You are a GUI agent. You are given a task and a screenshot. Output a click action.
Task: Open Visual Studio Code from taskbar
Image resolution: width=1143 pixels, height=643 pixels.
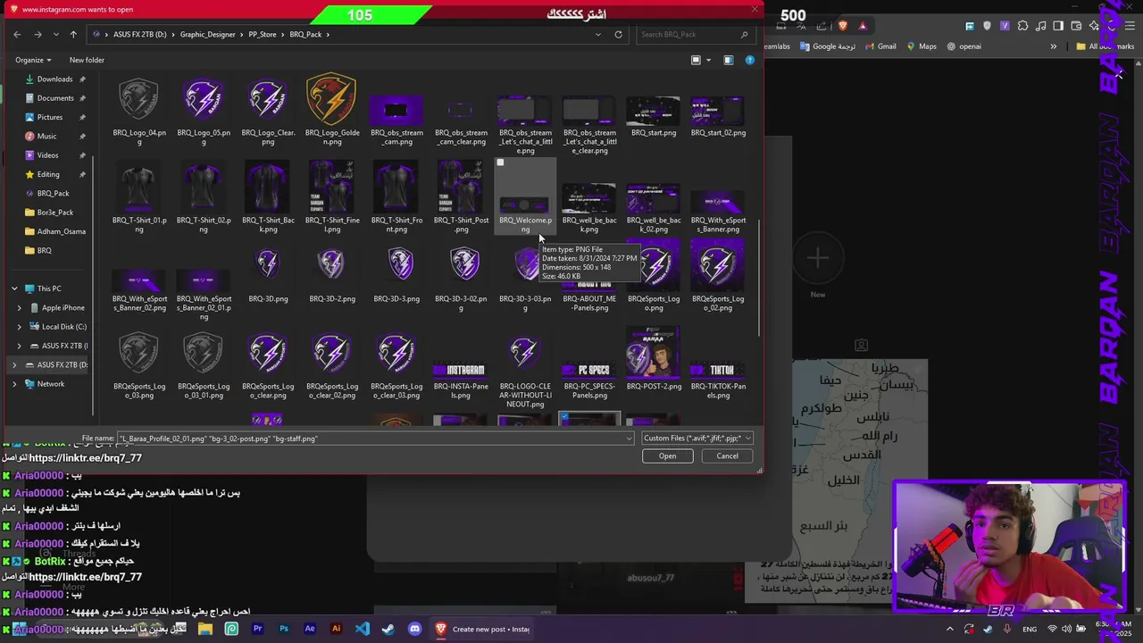point(362,629)
